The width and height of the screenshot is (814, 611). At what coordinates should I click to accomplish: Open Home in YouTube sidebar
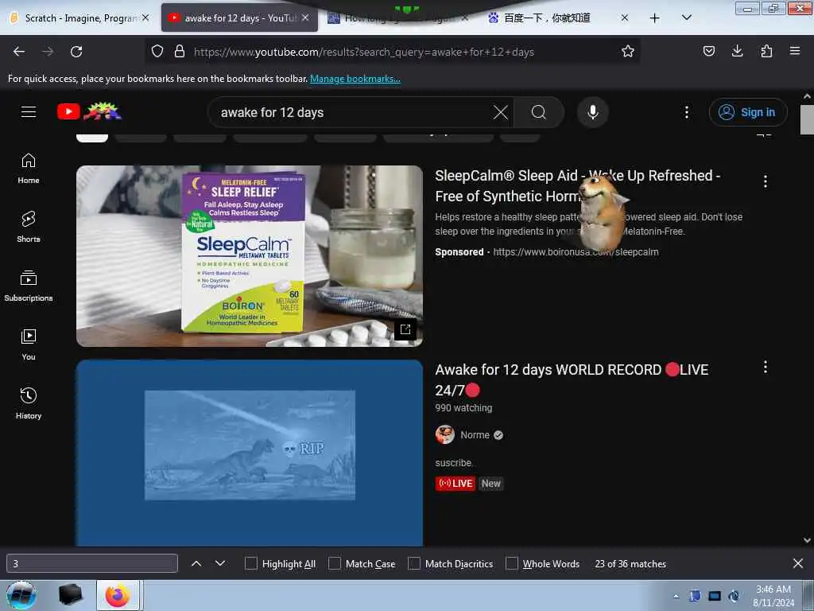(29, 169)
